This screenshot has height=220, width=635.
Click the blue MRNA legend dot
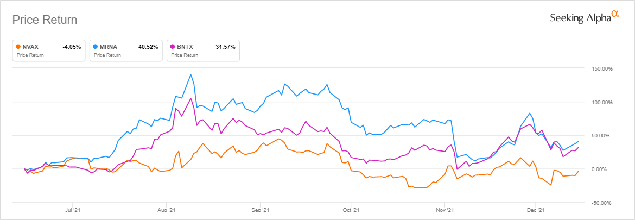tap(96, 47)
